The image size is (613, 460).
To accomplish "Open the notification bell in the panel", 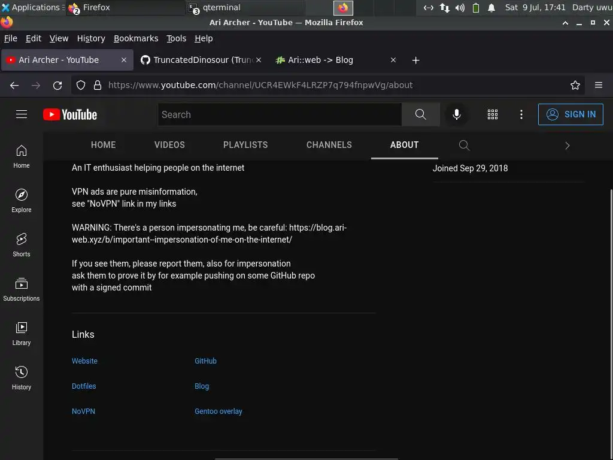I will (x=491, y=7).
